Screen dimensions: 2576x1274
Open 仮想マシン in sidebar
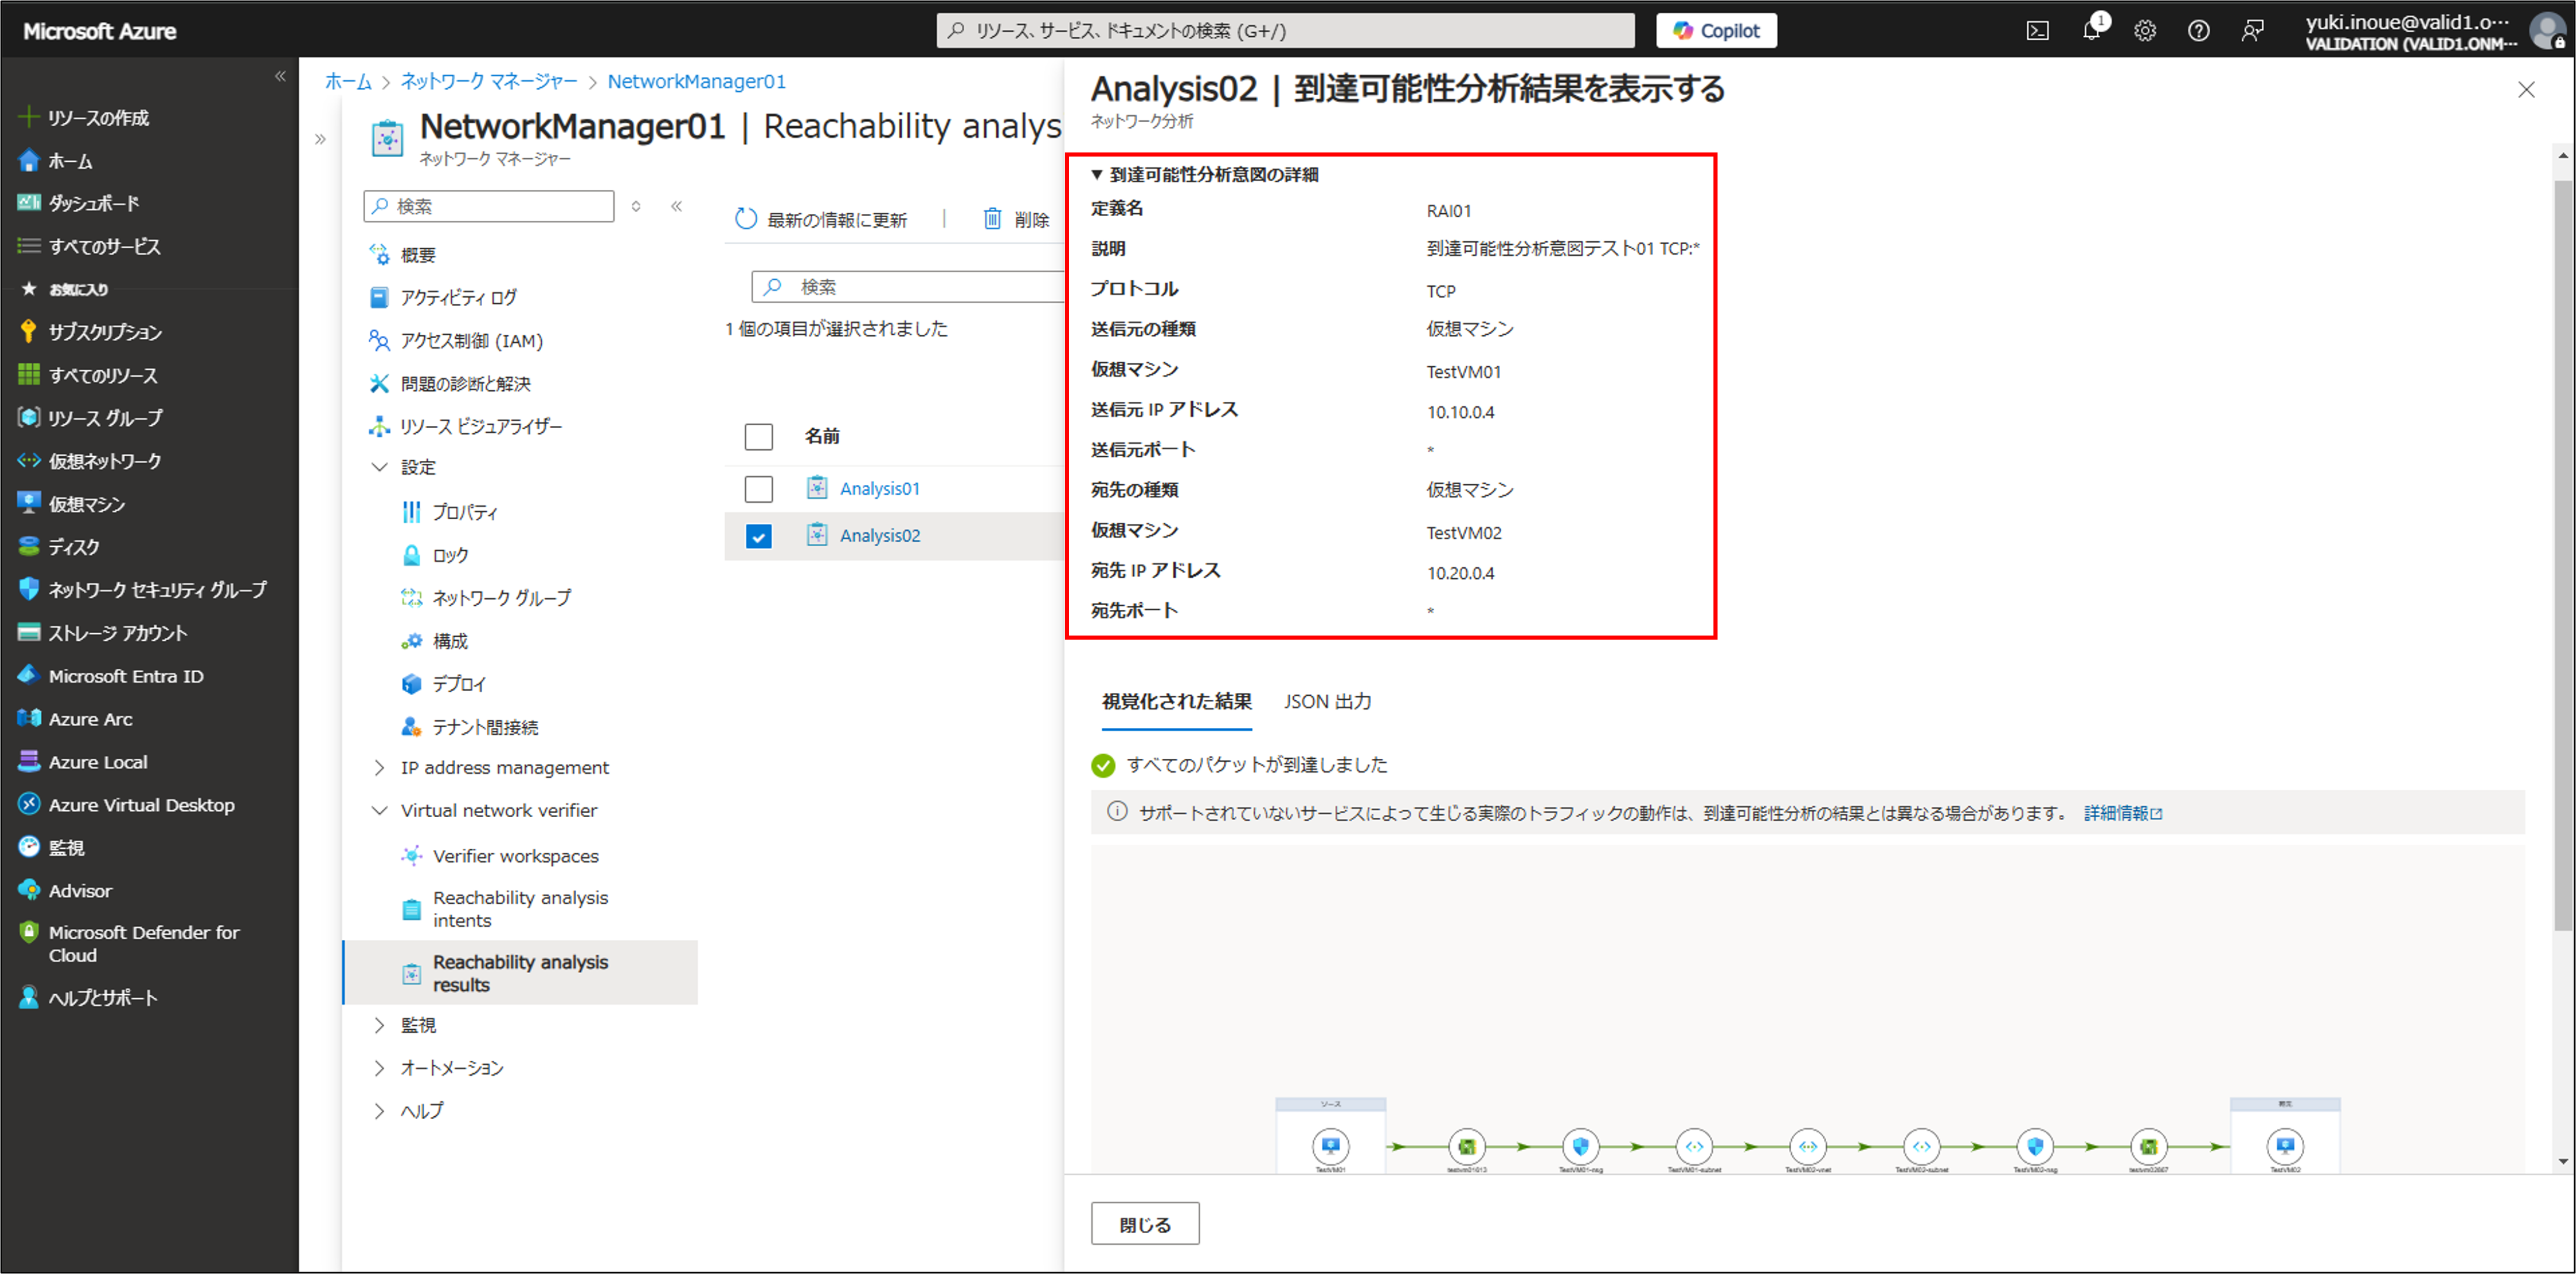click(x=87, y=504)
